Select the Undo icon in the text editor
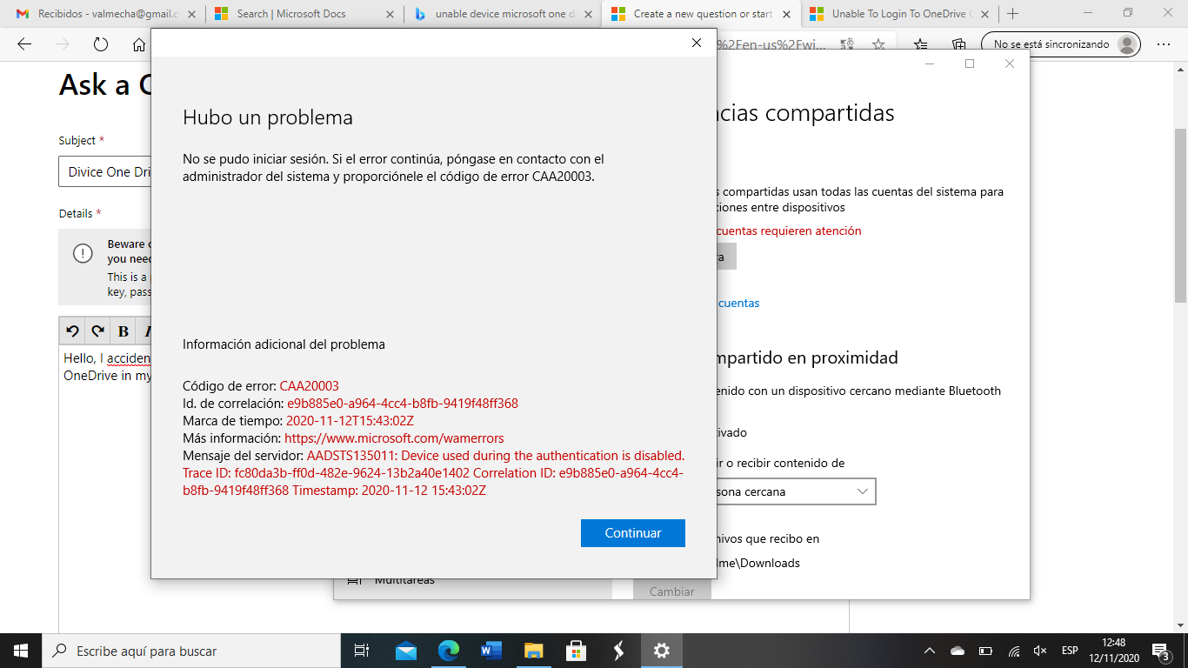This screenshot has height=668, width=1188. tap(73, 331)
